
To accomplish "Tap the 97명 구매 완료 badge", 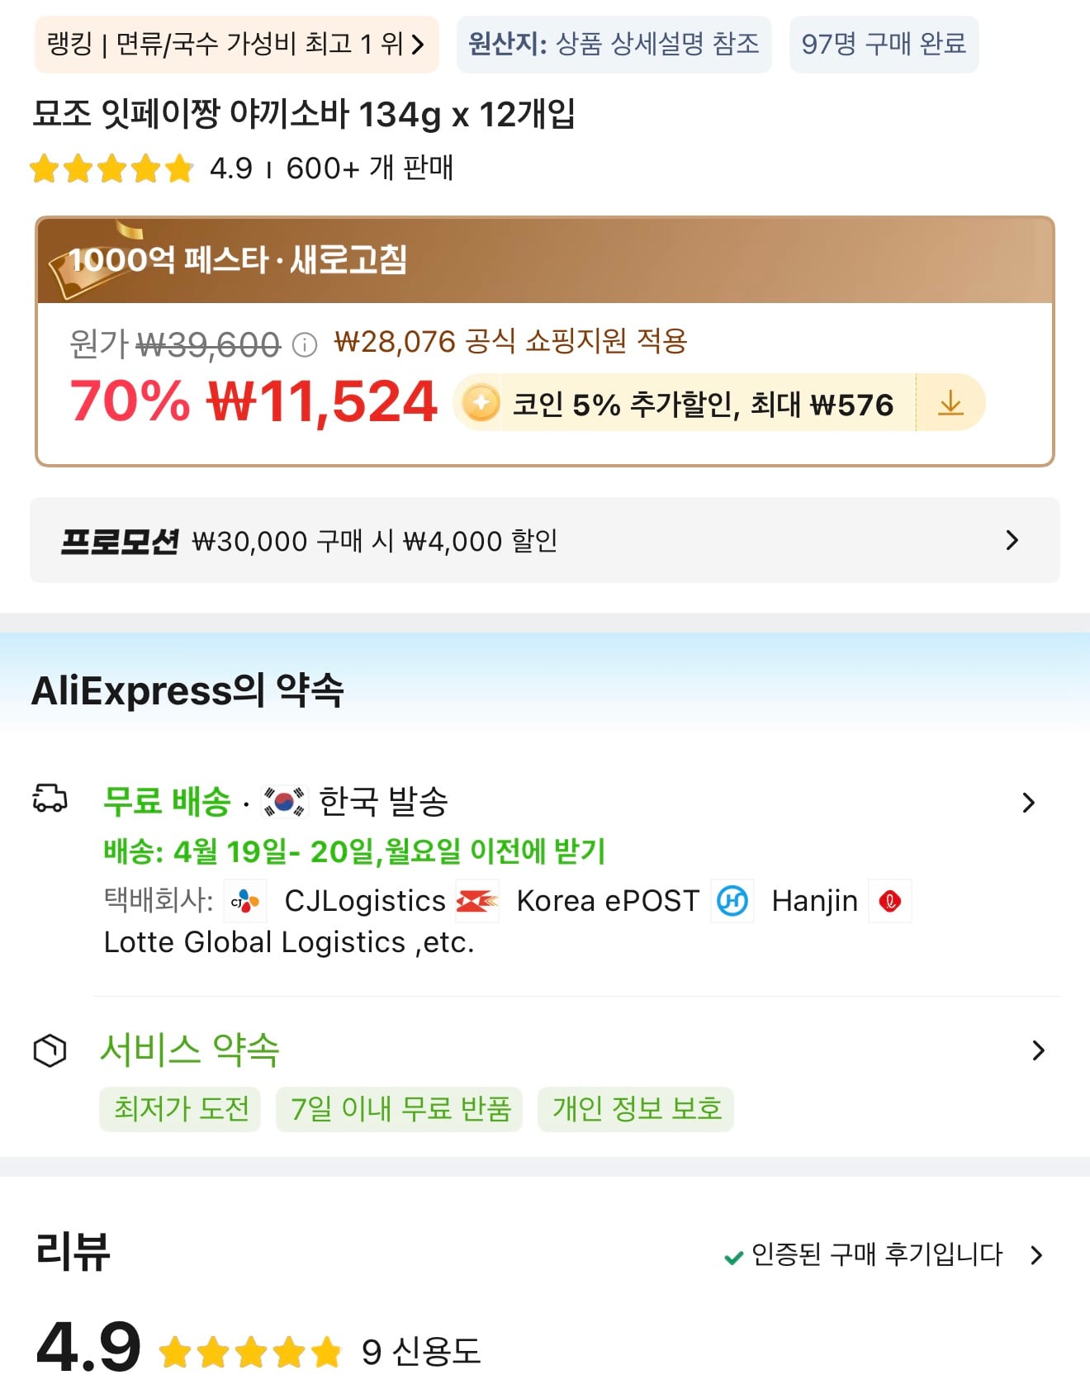I will pos(884,45).
